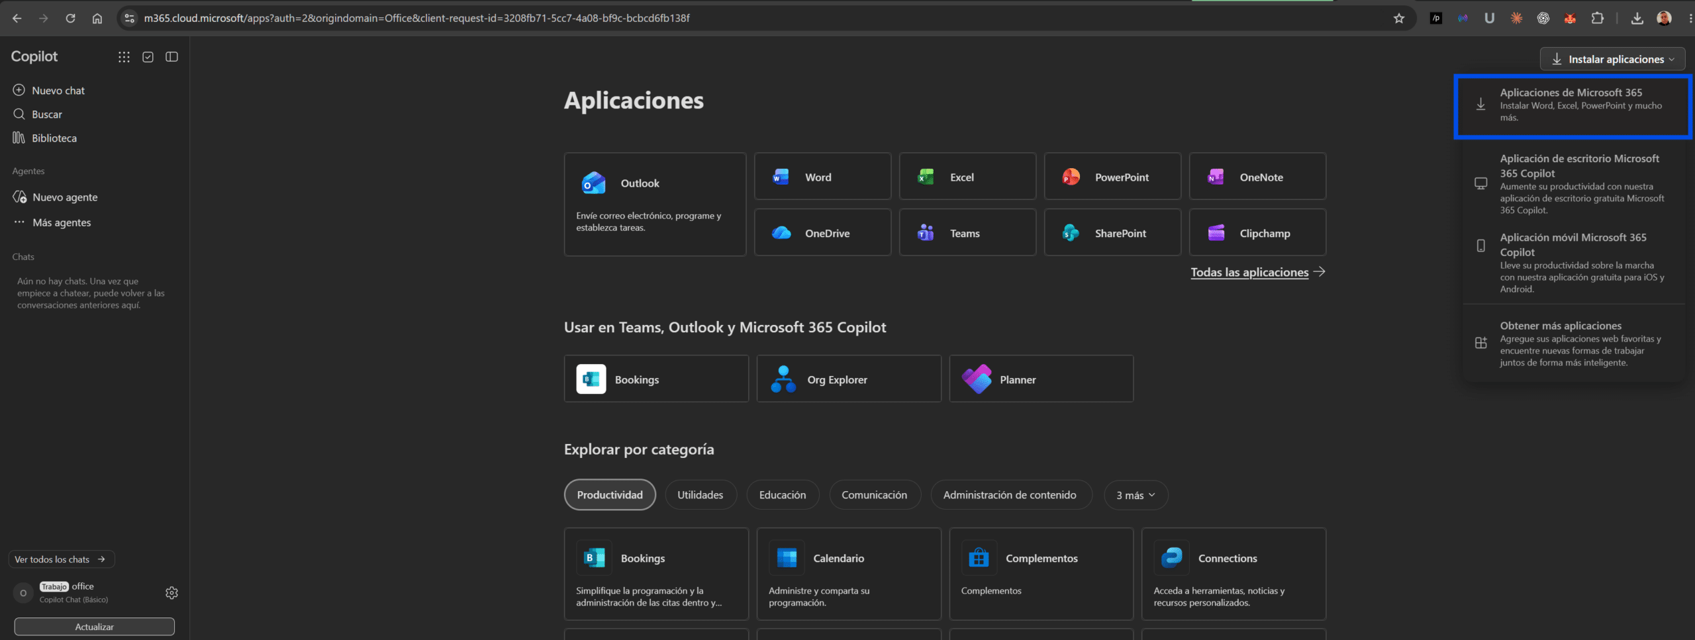1695x640 pixels.
Task: Open the Instalar aplicaciones dropdown
Action: [1612, 59]
